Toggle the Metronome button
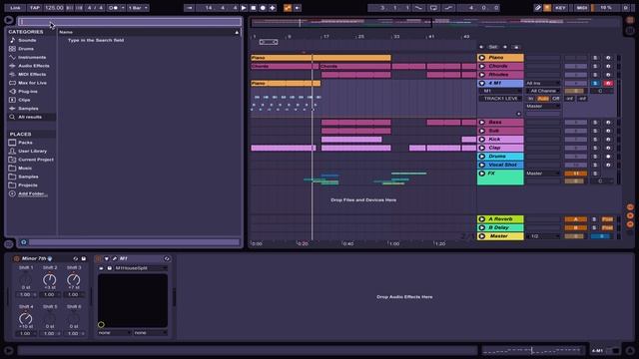This screenshot has height=359, width=639. click(113, 8)
